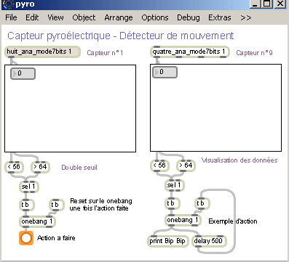Viewport: 289px width, 262px height.
Task: Open the Extras menu
Action: [220, 17]
